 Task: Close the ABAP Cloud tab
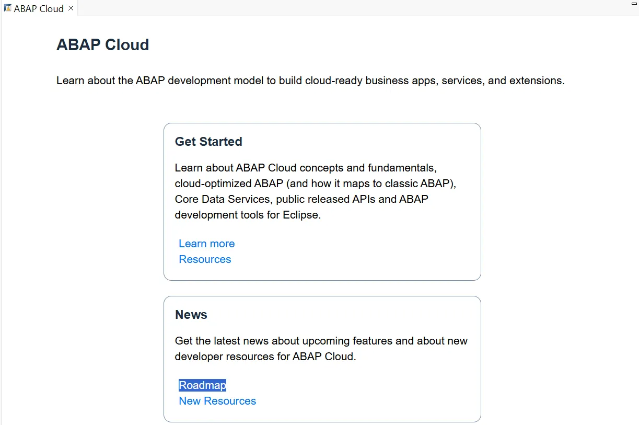(x=71, y=8)
